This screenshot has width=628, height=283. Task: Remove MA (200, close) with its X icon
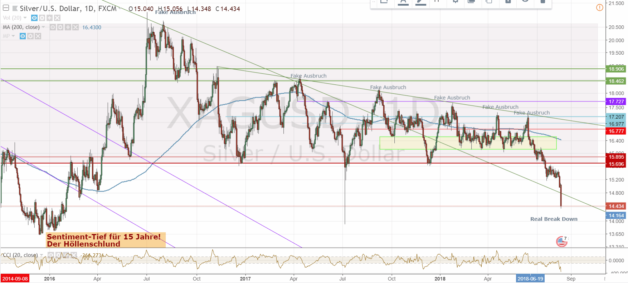[75, 27]
